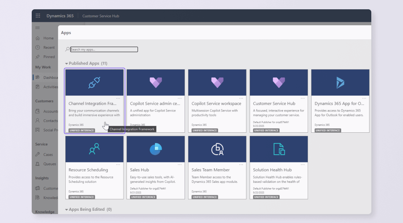Click the Sales Hub pie chart icon
Viewport: 403px width, 223px height.
[x=156, y=149]
